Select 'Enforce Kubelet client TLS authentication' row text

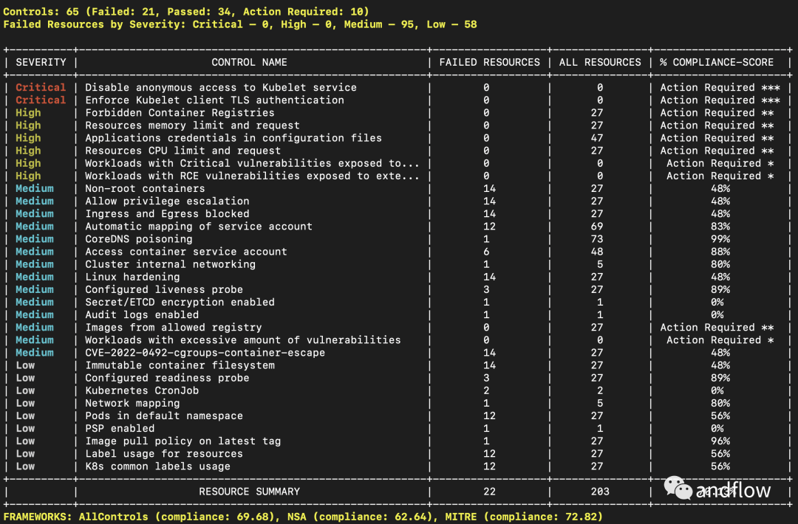coord(214,100)
